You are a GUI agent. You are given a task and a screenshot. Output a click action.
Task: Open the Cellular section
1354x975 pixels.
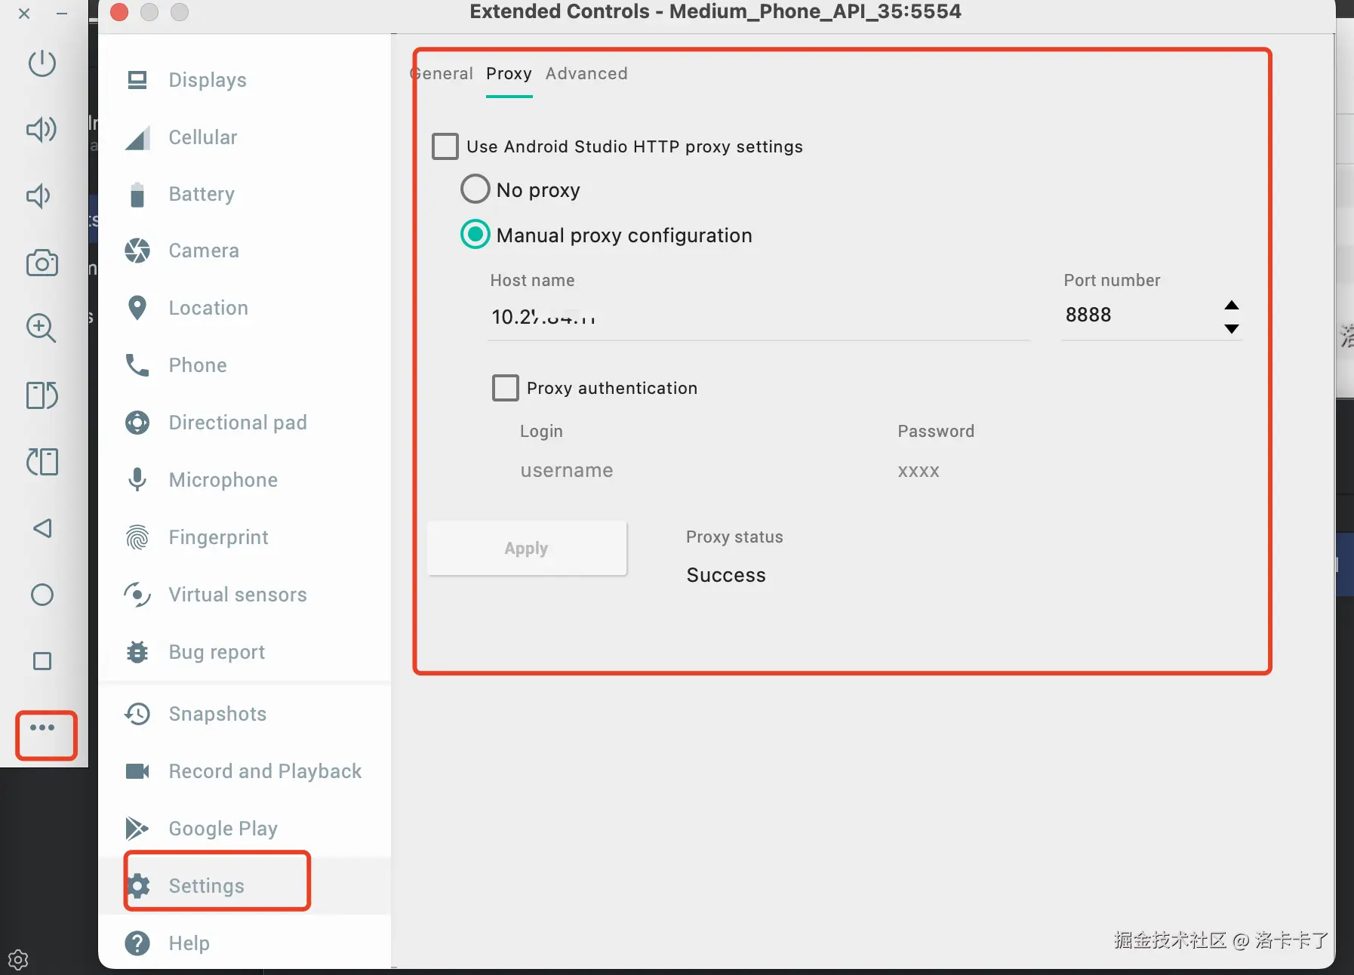coord(245,137)
